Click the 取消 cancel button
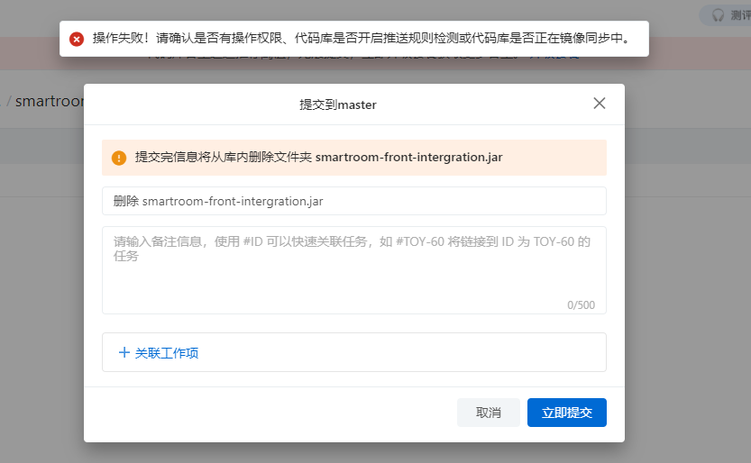Image resolution: width=751 pixels, height=463 pixels. click(x=488, y=413)
